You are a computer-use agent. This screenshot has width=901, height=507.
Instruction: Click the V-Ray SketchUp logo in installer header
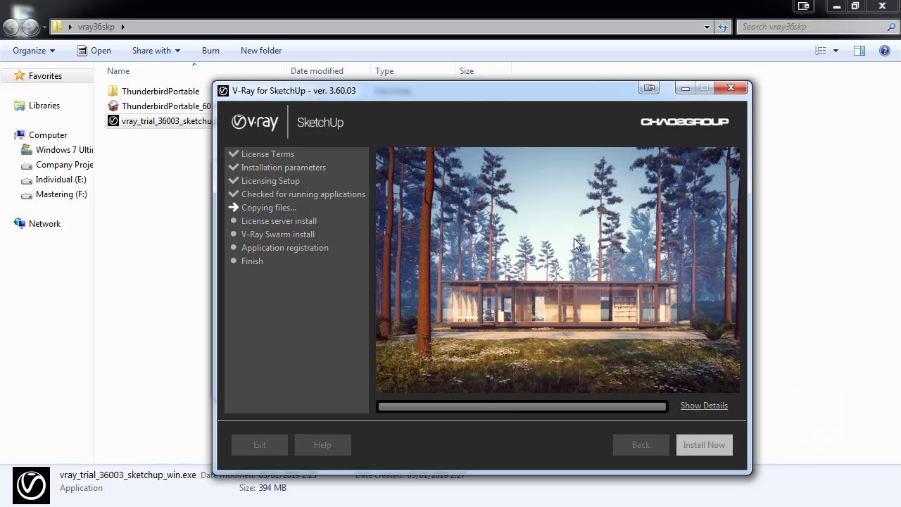click(287, 123)
